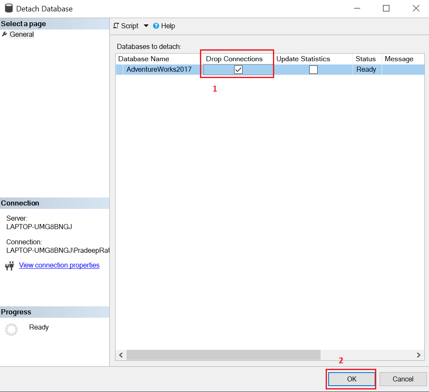Click the Message column header
The width and height of the screenshot is (429, 392).
pos(398,59)
